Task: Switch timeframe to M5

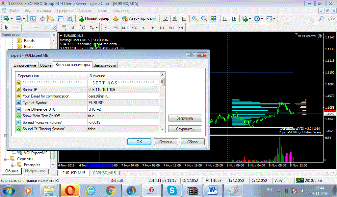Action: pyautogui.click(x=116, y=28)
